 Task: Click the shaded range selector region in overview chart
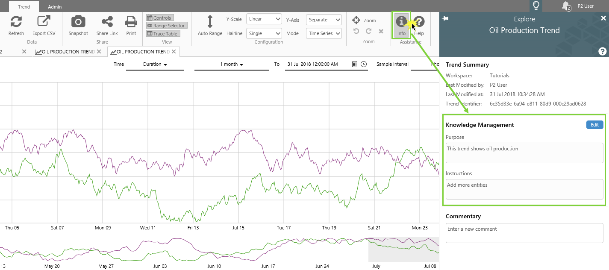[403, 249]
